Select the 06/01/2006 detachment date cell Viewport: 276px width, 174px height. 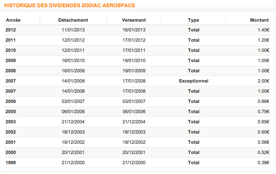coord(73,111)
